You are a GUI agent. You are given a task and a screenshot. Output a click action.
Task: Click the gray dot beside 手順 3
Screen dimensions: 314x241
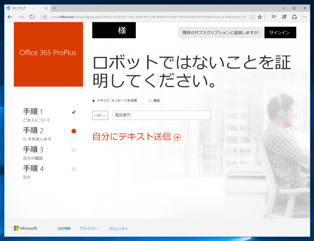pyautogui.click(x=74, y=150)
